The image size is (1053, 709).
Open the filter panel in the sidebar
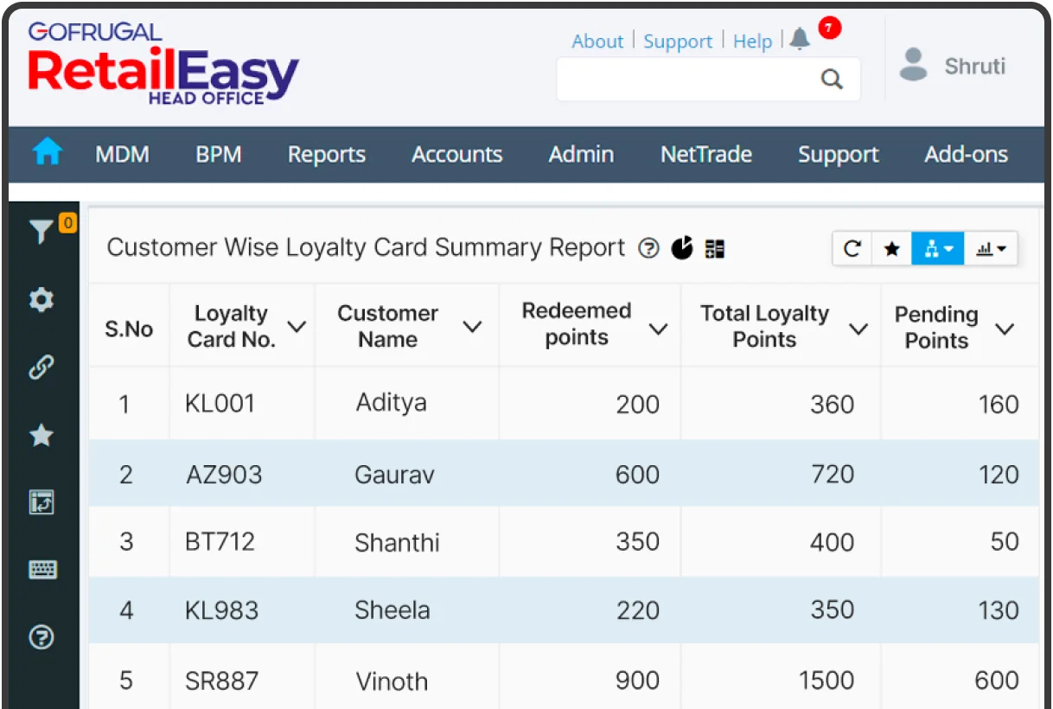(41, 230)
